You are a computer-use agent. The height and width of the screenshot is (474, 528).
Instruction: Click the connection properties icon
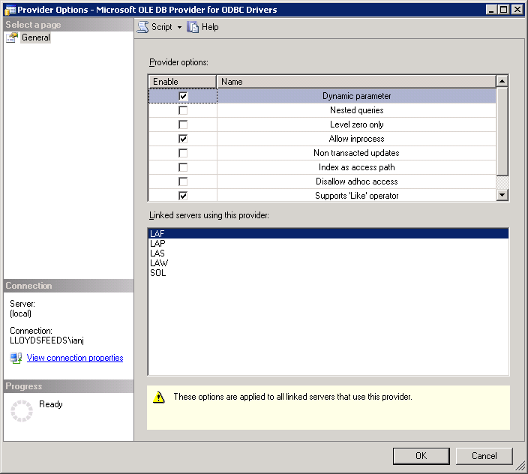(x=16, y=358)
